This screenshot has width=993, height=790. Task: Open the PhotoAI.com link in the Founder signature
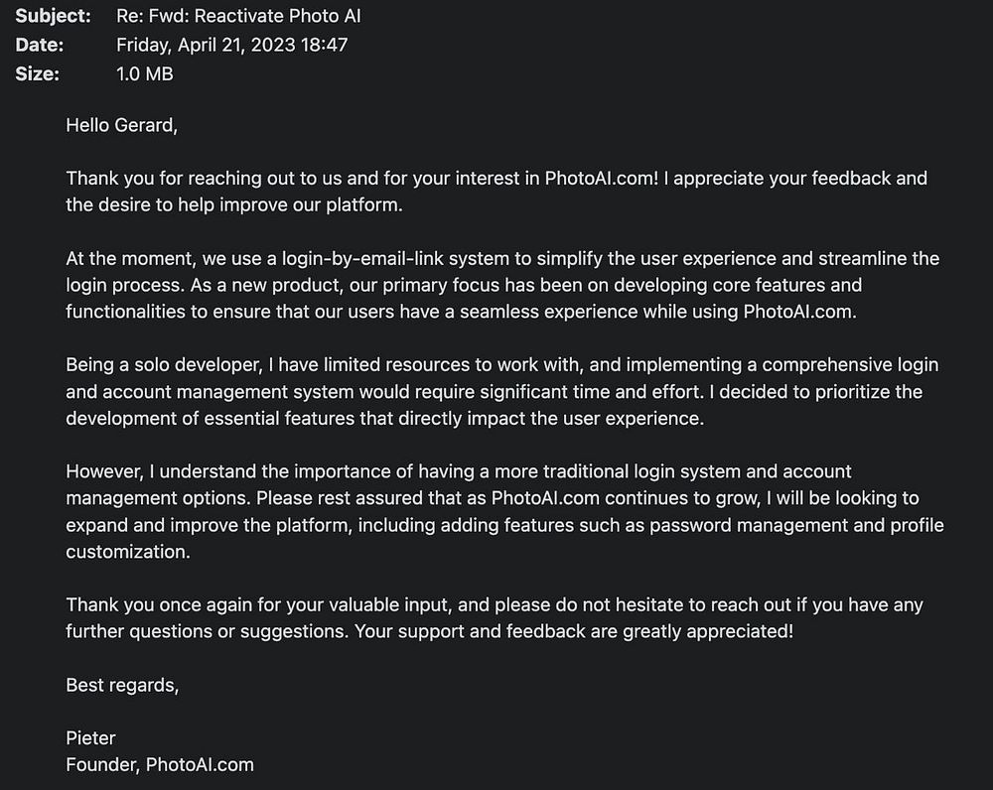pos(200,764)
